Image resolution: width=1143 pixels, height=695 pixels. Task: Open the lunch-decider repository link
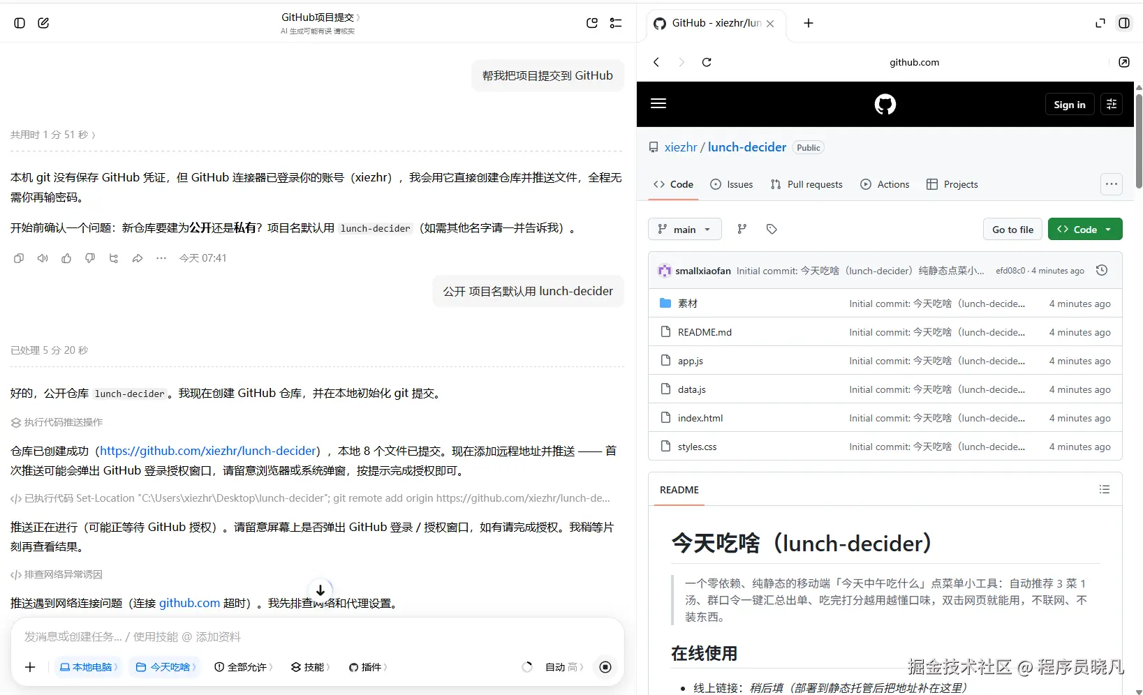pos(747,147)
